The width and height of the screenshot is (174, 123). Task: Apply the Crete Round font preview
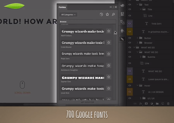tap(83, 43)
